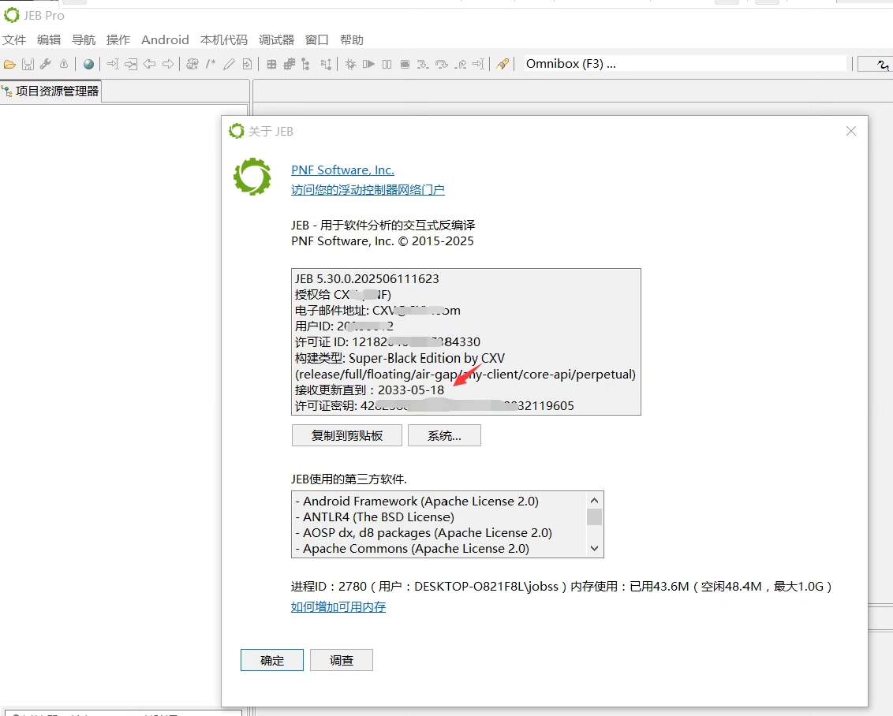
Task: Open the 窗口 menu
Action: (x=316, y=40)
